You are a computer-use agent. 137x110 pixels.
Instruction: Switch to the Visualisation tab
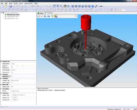[x=49, y=13]
